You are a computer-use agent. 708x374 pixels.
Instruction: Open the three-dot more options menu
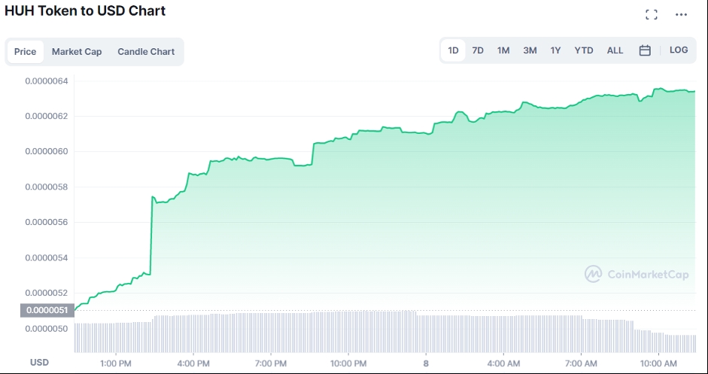pos(681,14)
